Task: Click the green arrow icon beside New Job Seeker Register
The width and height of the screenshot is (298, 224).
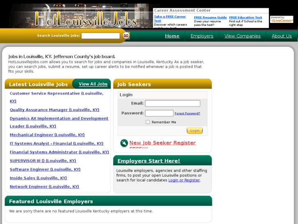Action: tap(124, 143)
